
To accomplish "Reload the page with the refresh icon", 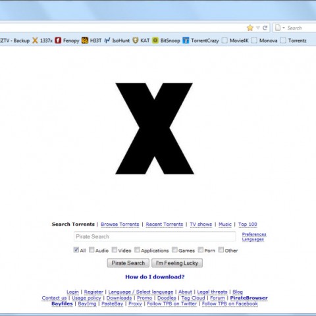I will 265,28.
